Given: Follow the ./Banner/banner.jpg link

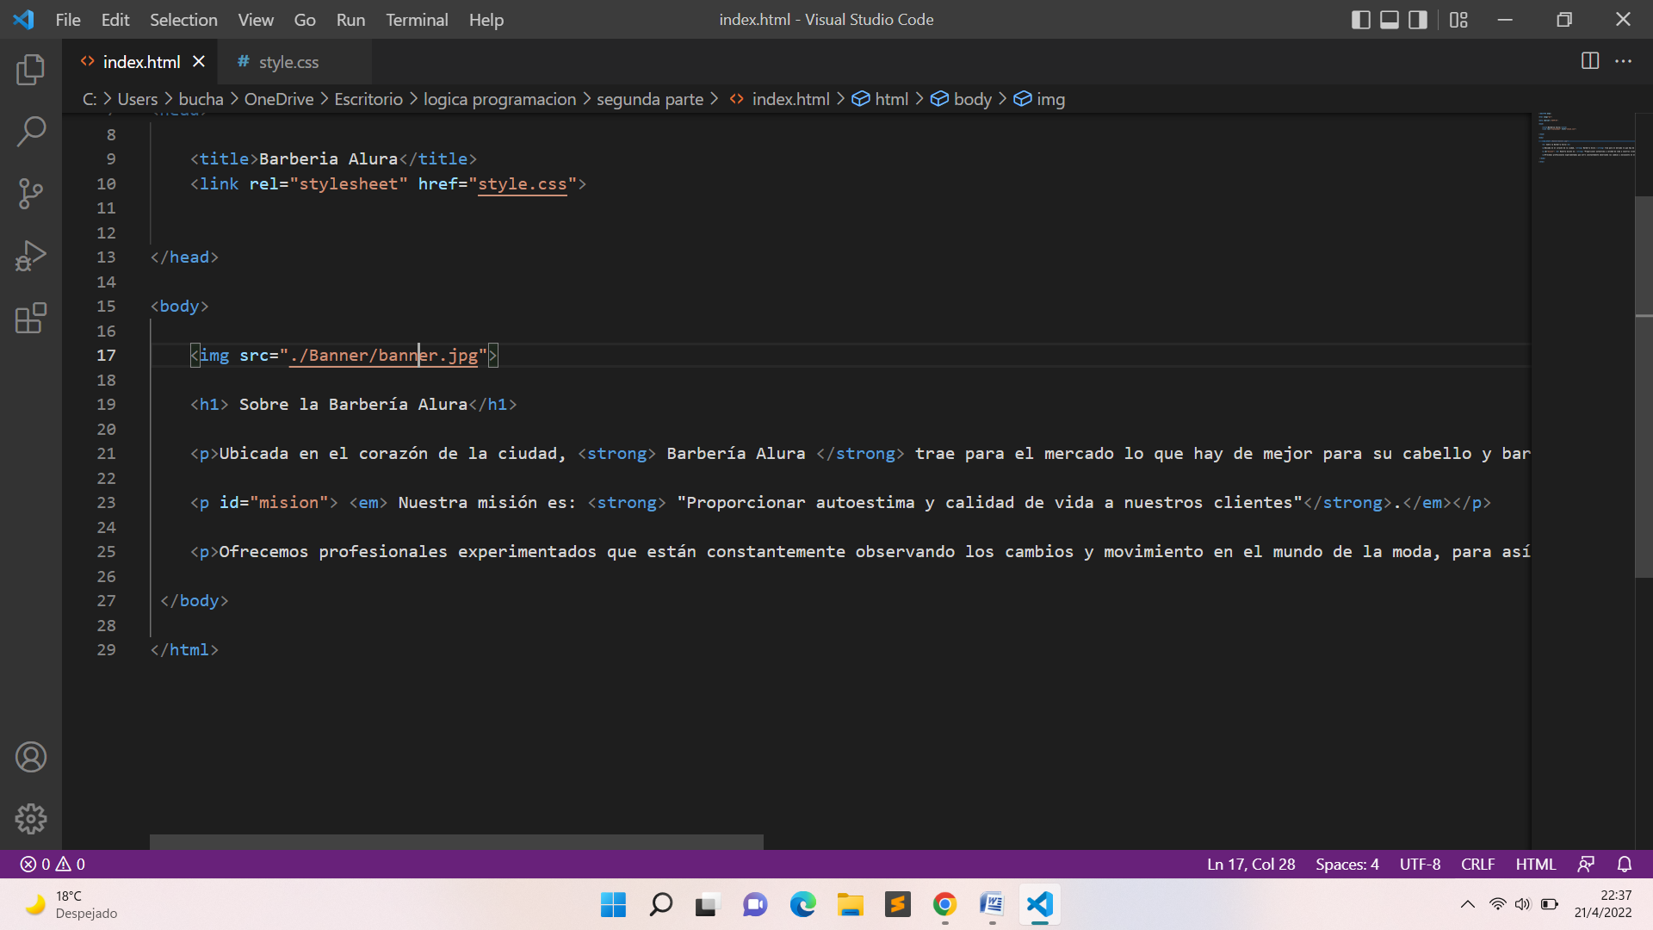Looking at the screenshot, I should point(384,355).
